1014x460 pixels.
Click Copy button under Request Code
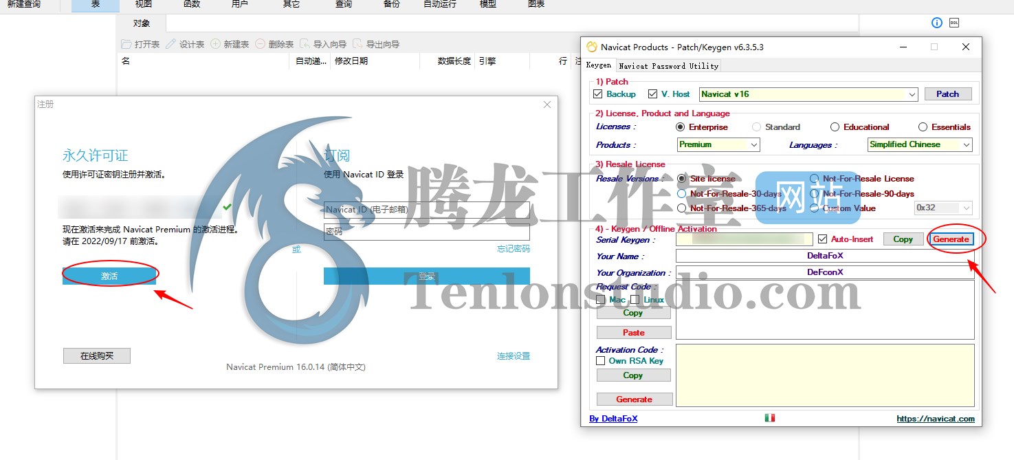click(x=633, y=313)
